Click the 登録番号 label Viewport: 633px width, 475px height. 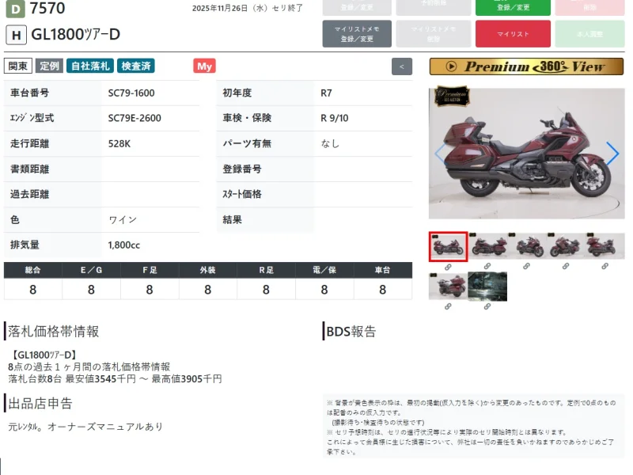tap(242, 169)
